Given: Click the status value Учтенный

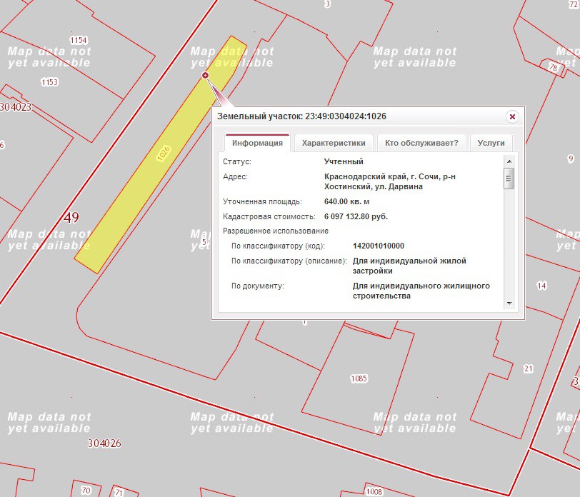Looking at the screenshot, I should pyautogui.click(x=344, y=161).
